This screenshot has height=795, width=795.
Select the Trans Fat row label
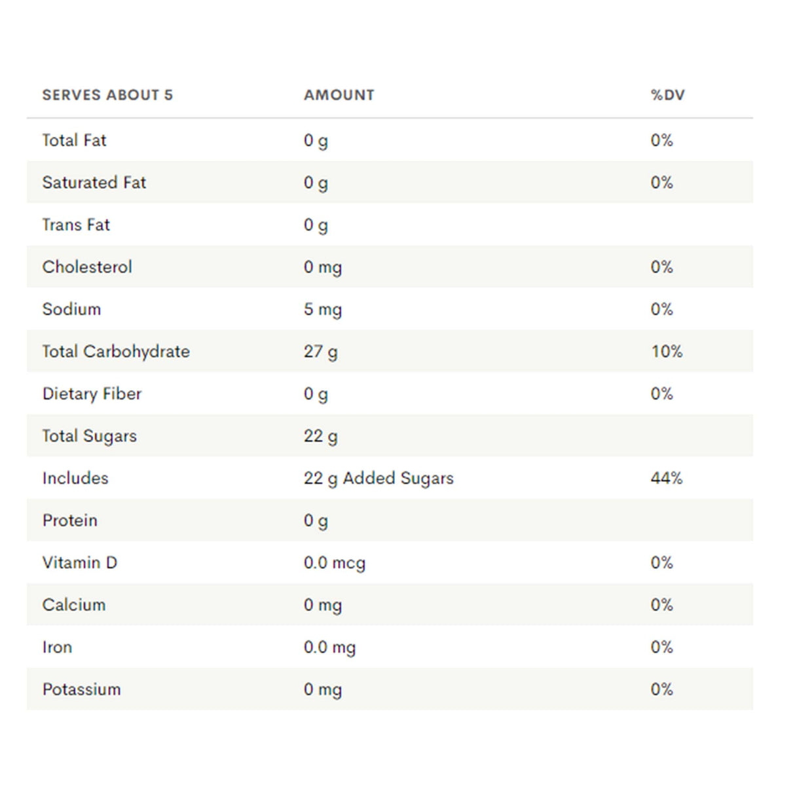(76, 225)
